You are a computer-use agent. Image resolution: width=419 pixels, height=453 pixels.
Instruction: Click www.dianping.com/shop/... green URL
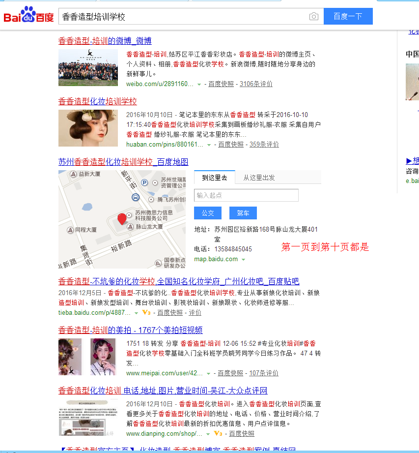(x=164, y=434)
